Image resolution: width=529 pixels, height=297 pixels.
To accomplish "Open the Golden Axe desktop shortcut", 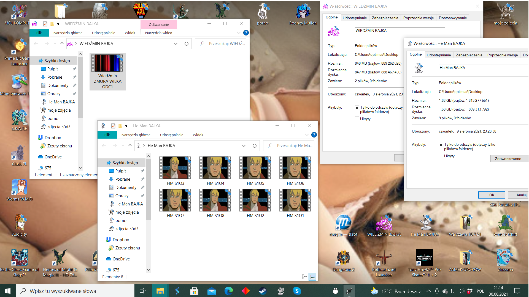I will [141, 11].
